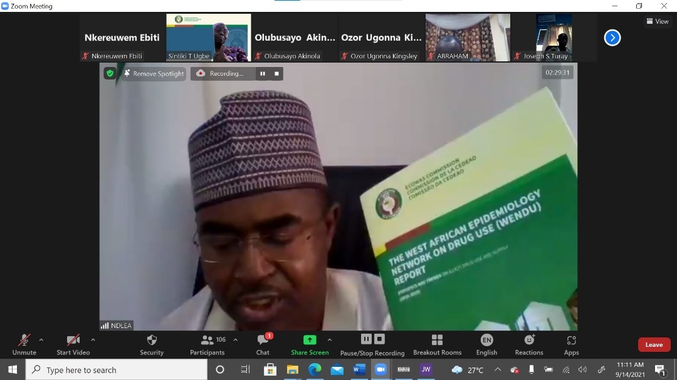Open clock showing 11:11 AM

631,369
